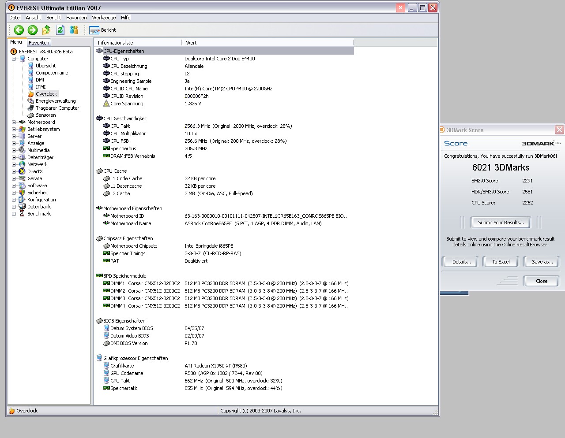Expand the Betriebssystem tree node

14,129
